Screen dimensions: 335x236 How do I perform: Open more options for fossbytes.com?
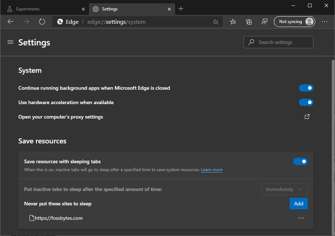[x=301, y=218]
